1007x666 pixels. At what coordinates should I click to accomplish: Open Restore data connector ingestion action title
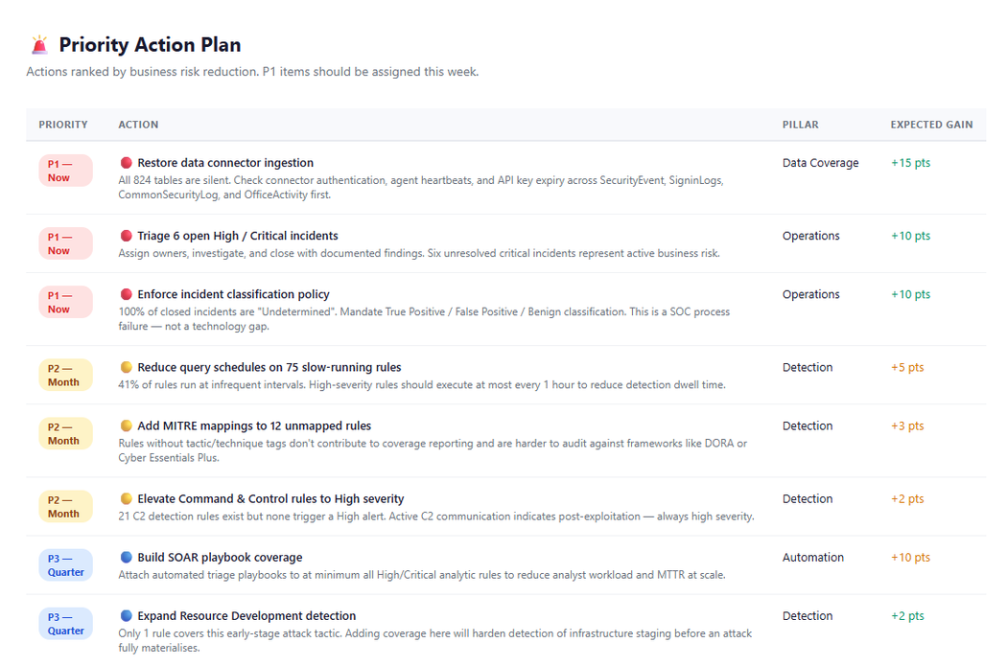[x=225, y=163]
